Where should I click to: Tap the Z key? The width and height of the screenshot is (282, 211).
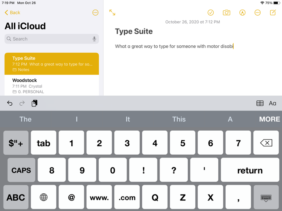coord(182,197)
